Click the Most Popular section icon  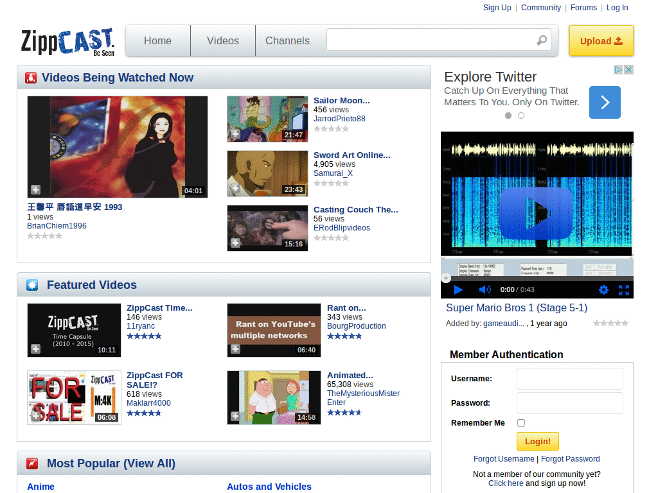pyautogui.click(x=32, y=463)
